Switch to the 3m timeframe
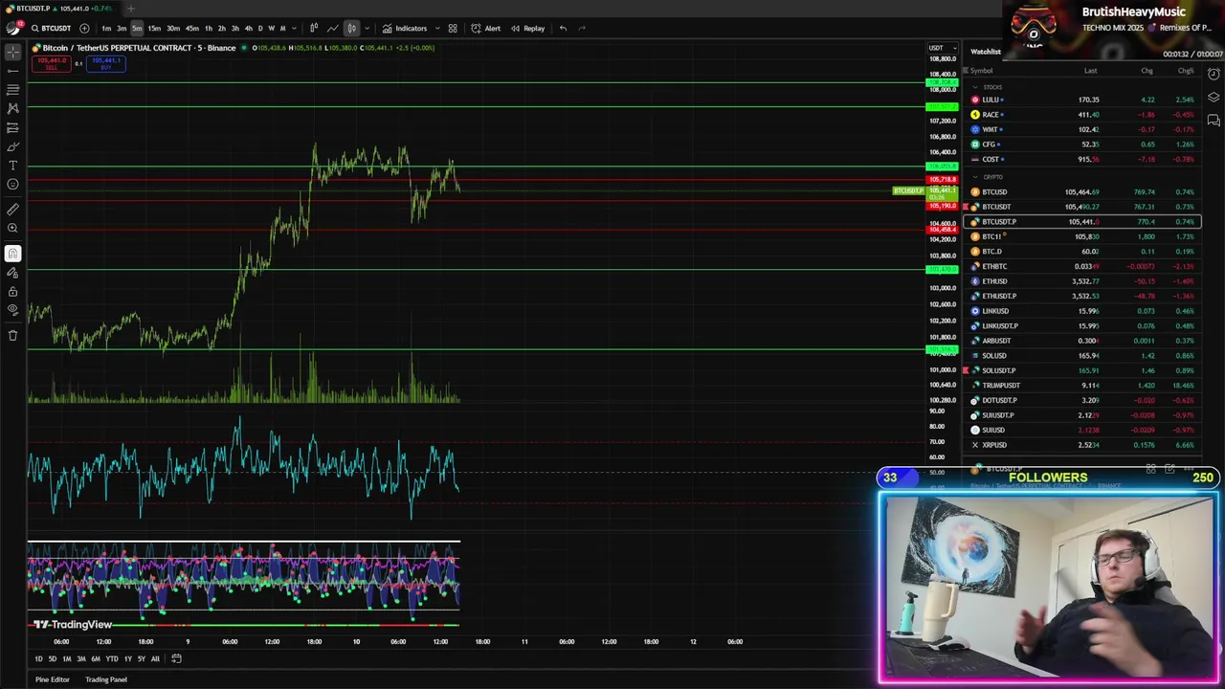Screen dimensions: 1225x689 click(122, 28)
